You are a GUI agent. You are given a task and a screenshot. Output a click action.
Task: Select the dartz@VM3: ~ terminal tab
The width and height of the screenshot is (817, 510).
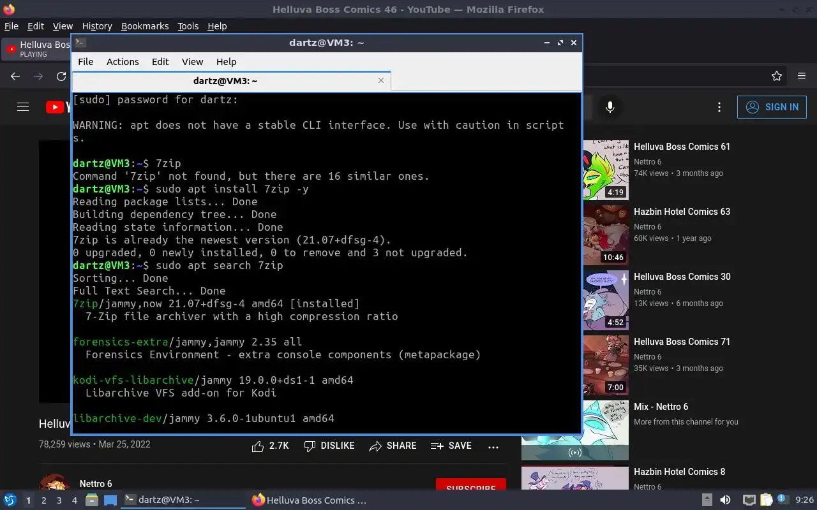[231, 81]
